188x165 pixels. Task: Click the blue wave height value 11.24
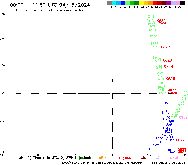[157, 142]
